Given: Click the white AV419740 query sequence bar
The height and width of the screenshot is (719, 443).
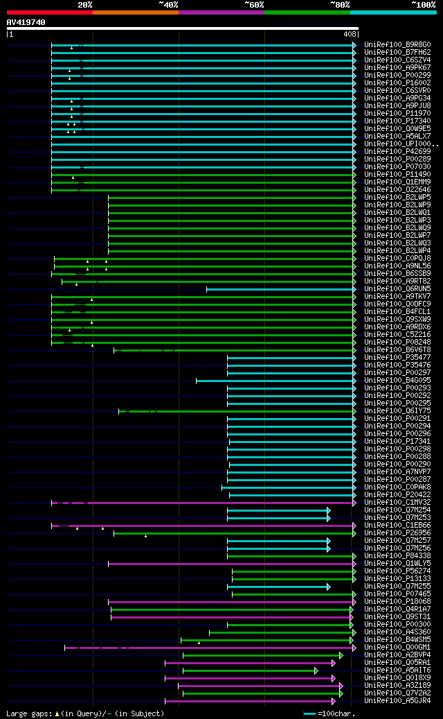Looking at the screenshot, I should click(x=182, y=28).
